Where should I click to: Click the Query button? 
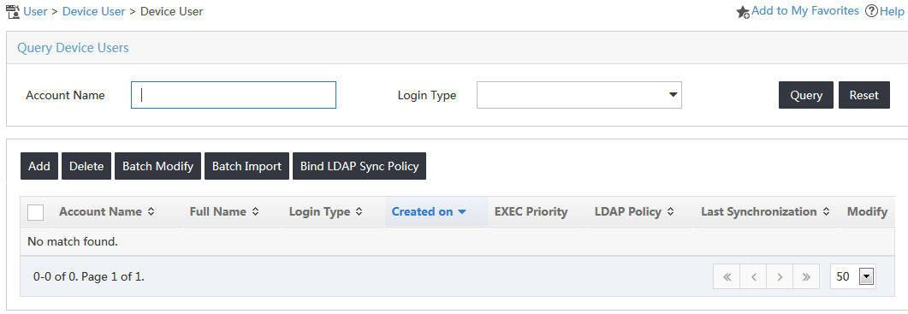click(806, 95)
